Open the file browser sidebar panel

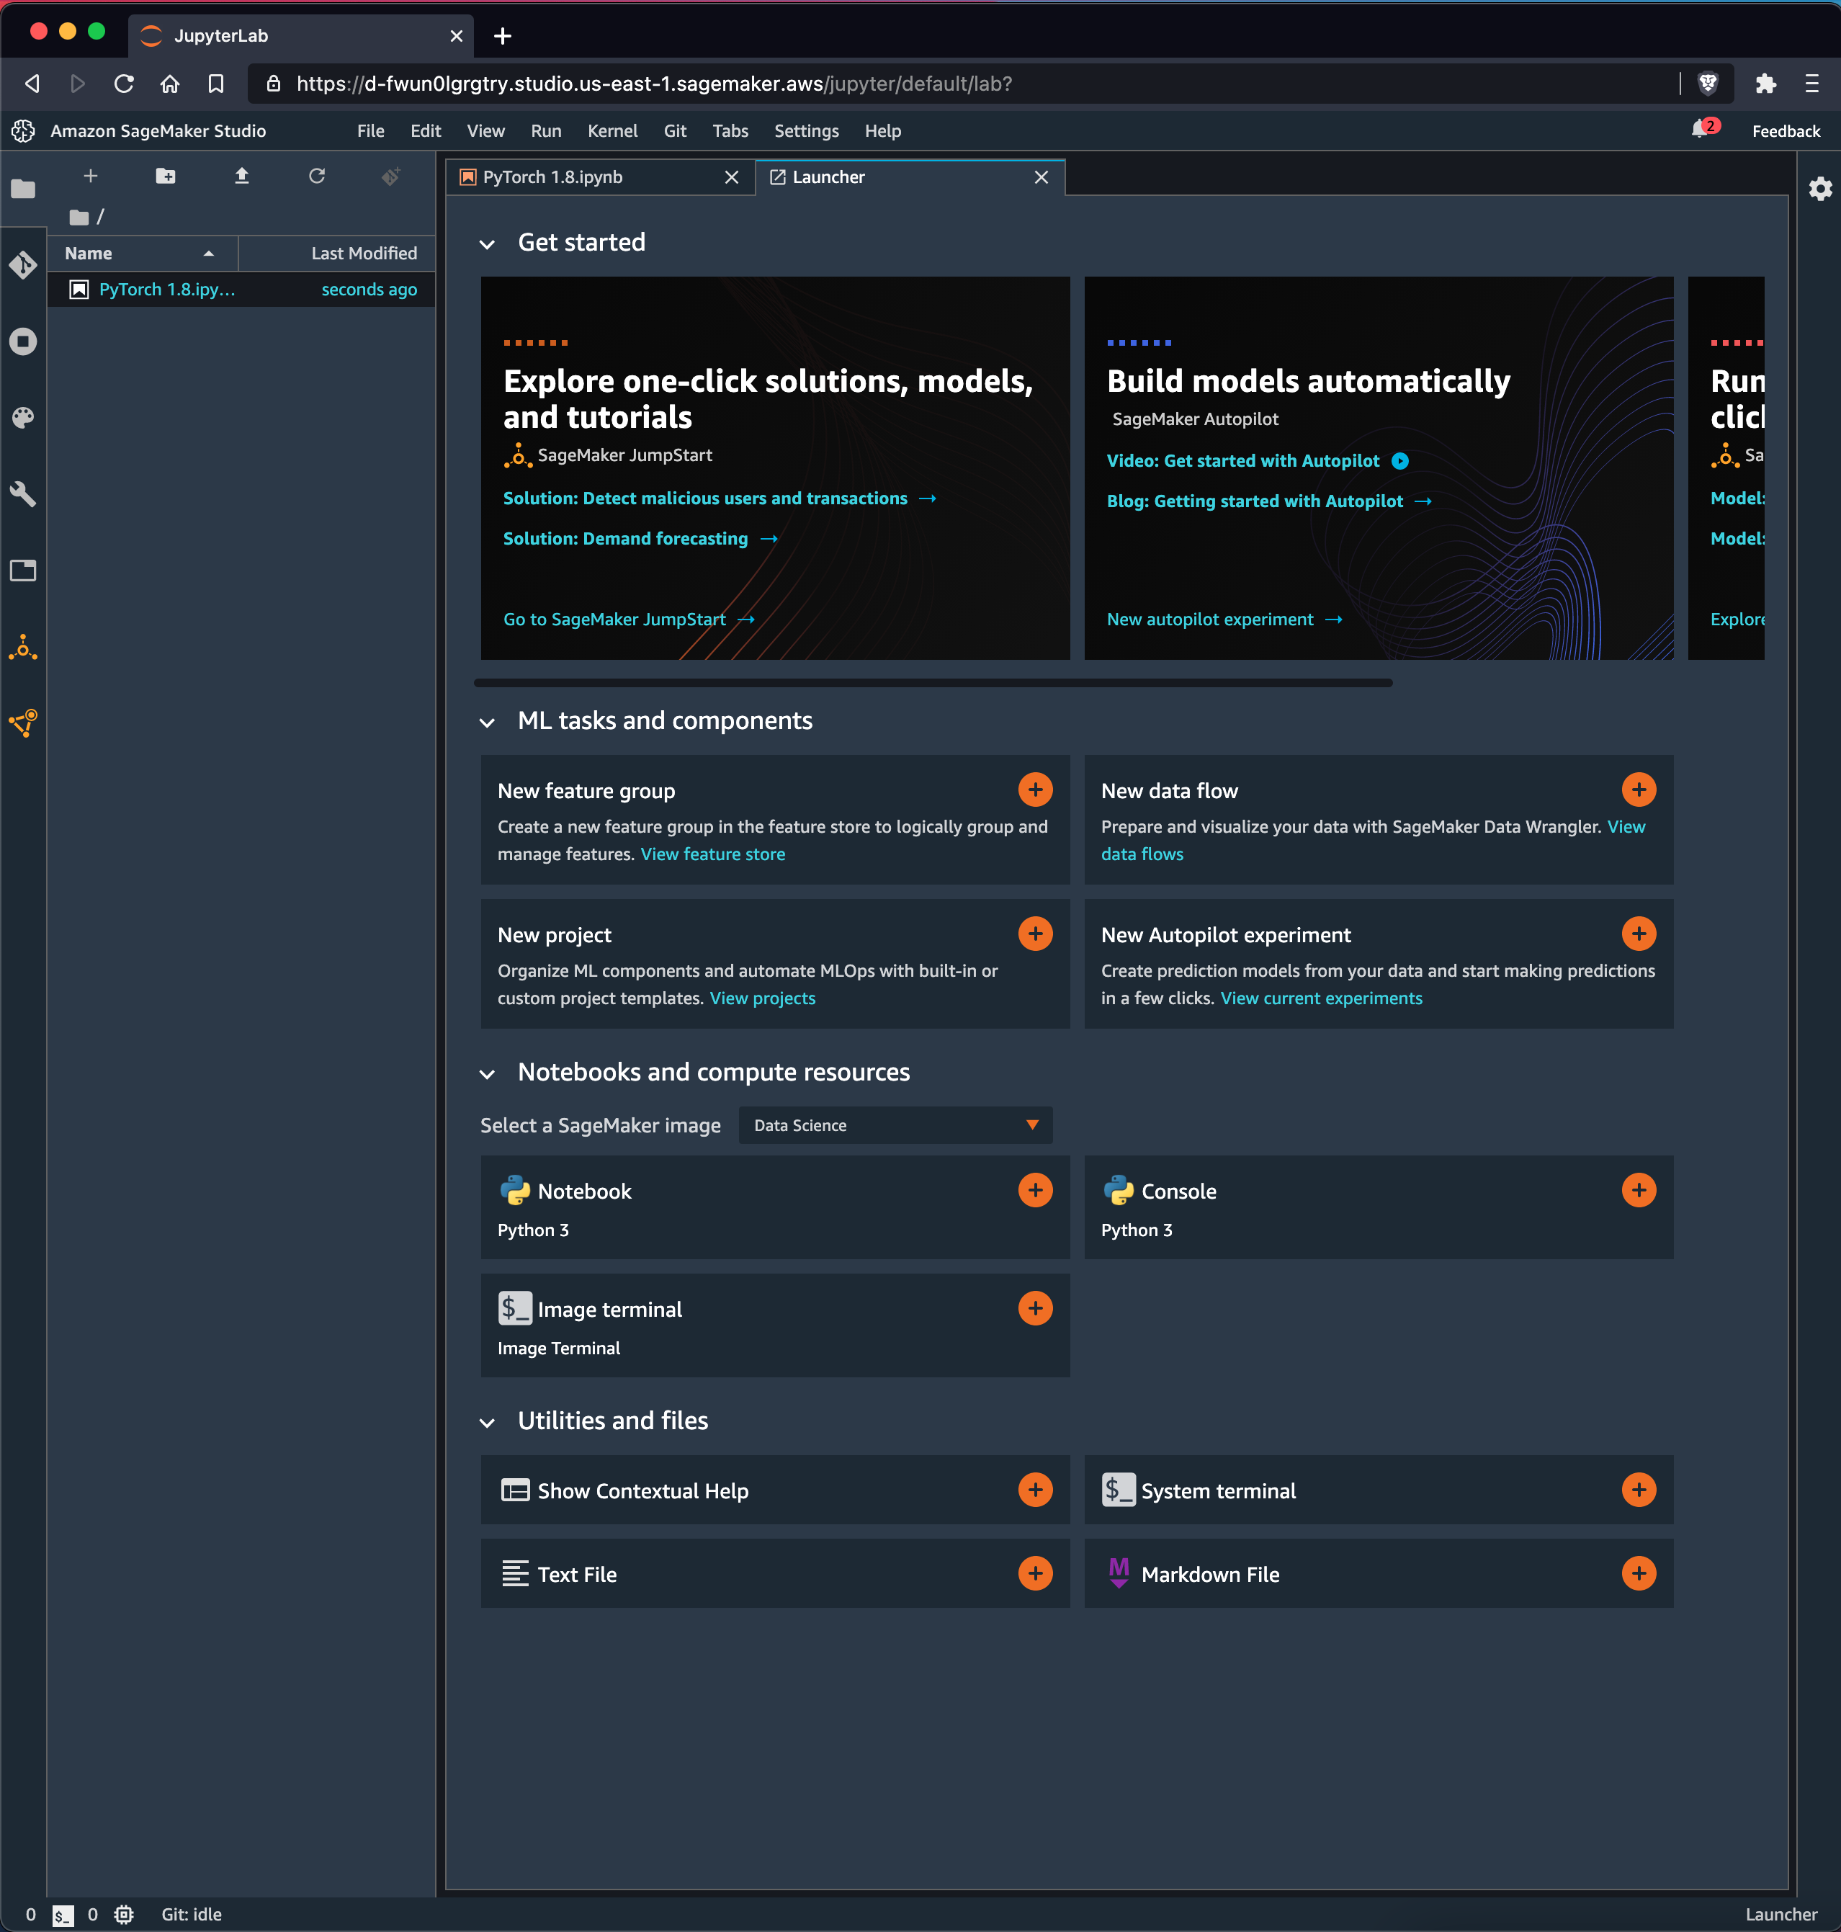point(24,189)
